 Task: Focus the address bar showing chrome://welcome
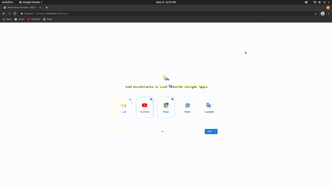coord(166,14)
